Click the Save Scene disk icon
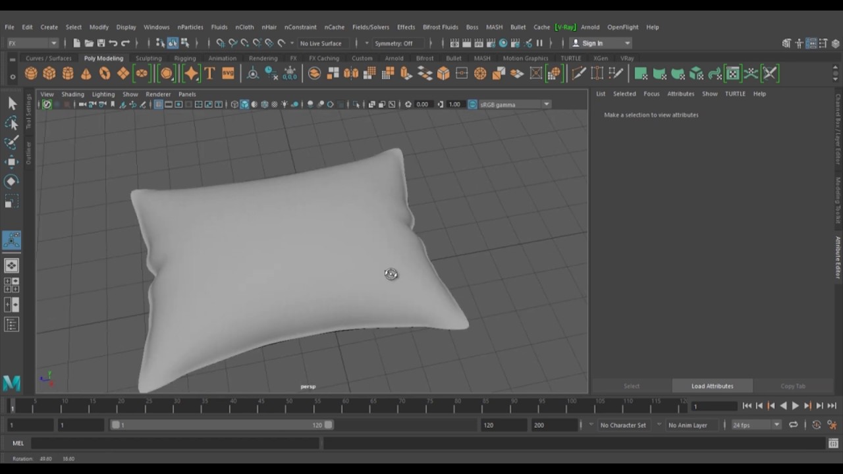The width and height of the screenshot is (843, 474). click(x=101, y=43)
